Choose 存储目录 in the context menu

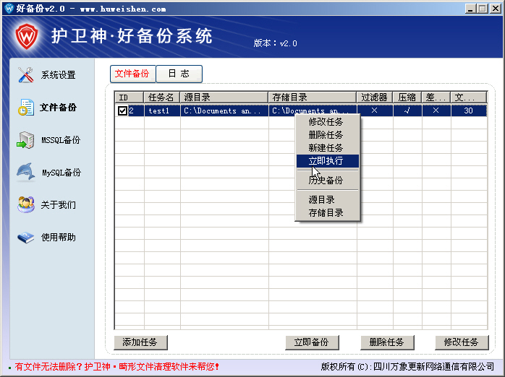coord(328,213)
